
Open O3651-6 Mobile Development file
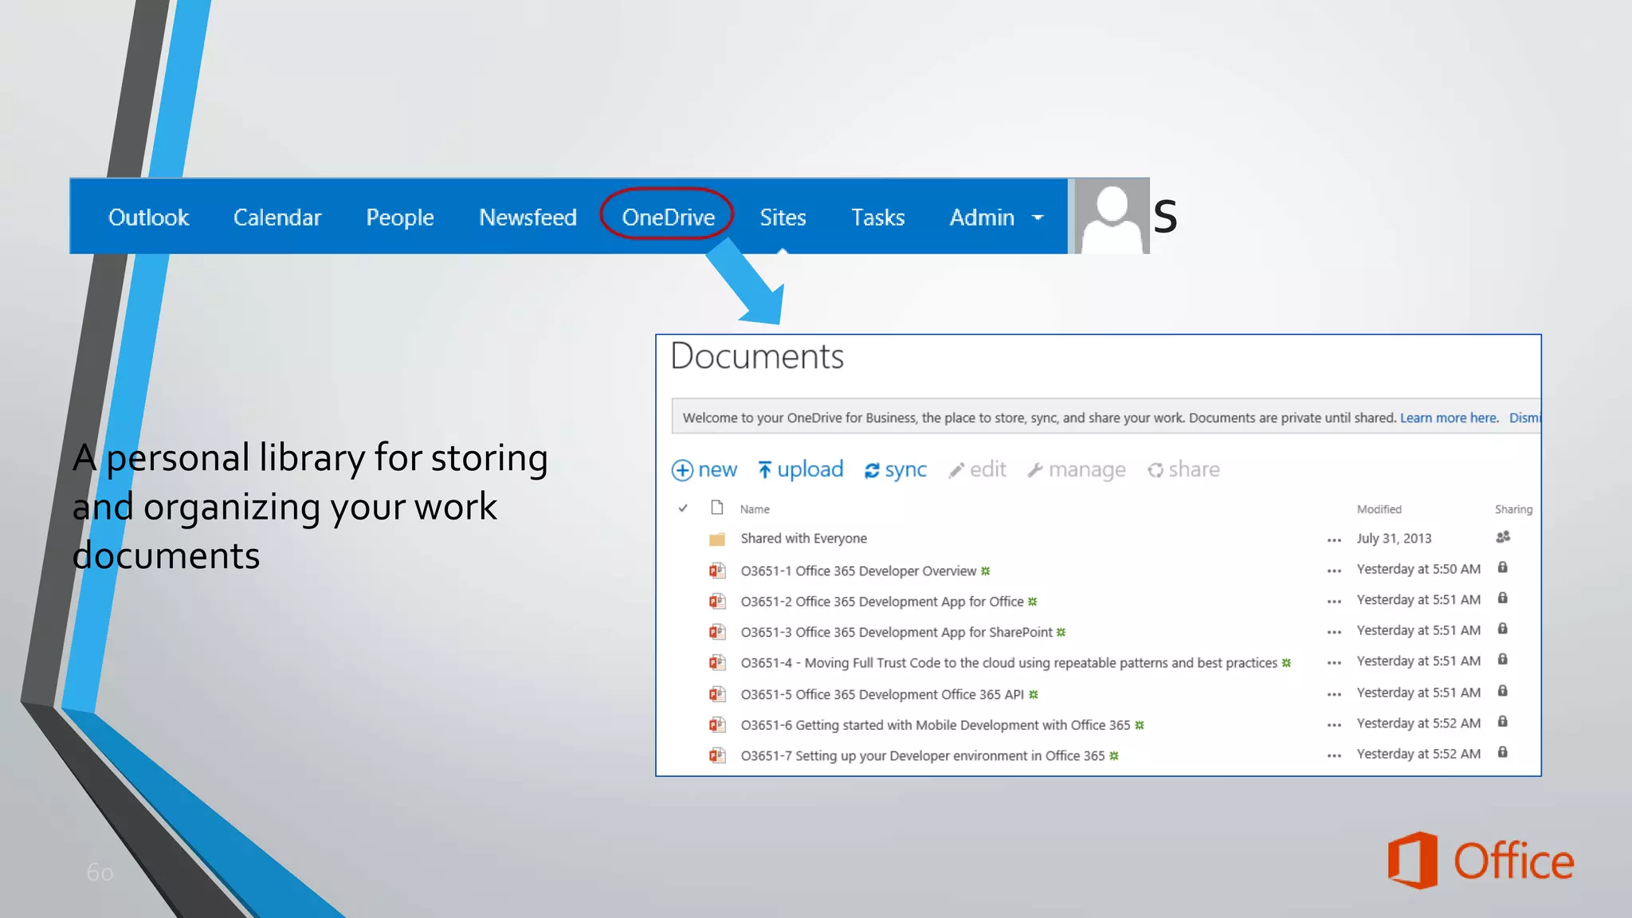pyautogui.click(x=936, y=725)
